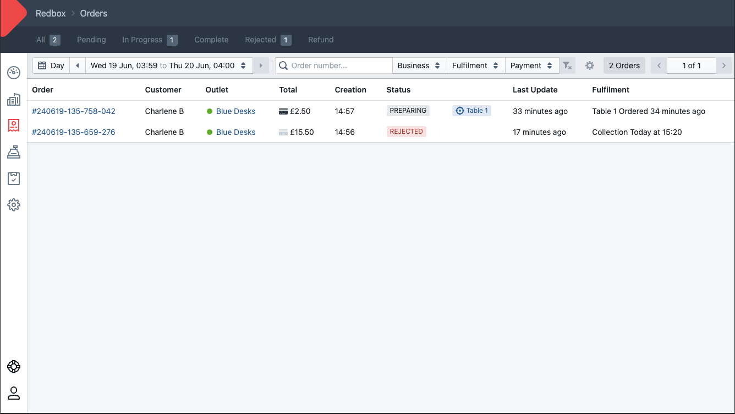Open the Payment filter dropdown

point(531,65)
